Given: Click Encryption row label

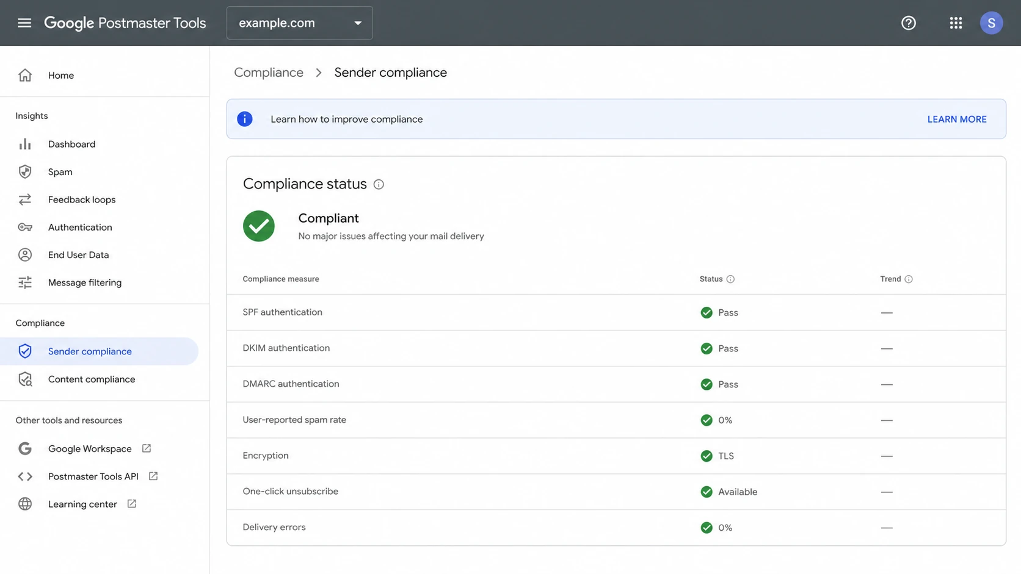Looking at the screenshot, I should 266,456.
